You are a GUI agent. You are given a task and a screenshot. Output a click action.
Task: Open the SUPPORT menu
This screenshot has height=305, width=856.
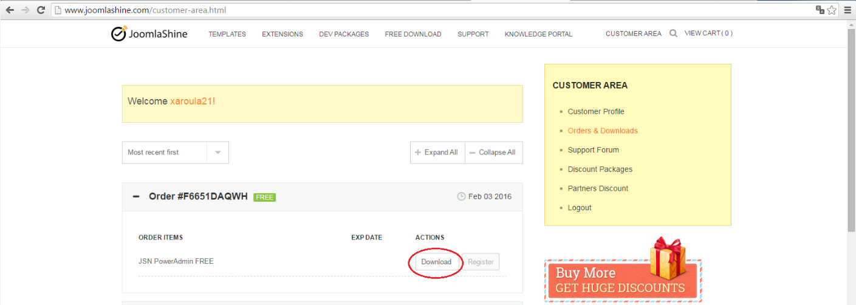click(473, 35)
